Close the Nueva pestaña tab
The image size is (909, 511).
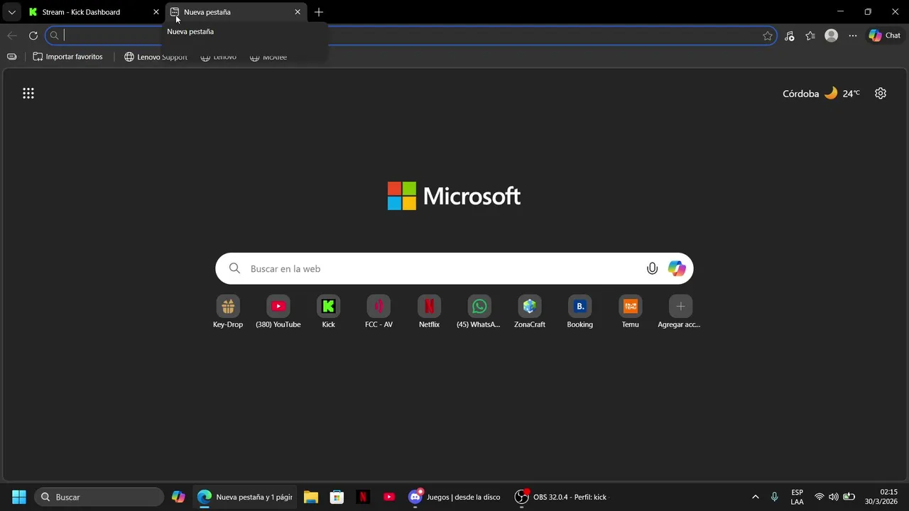click(298, 12)
